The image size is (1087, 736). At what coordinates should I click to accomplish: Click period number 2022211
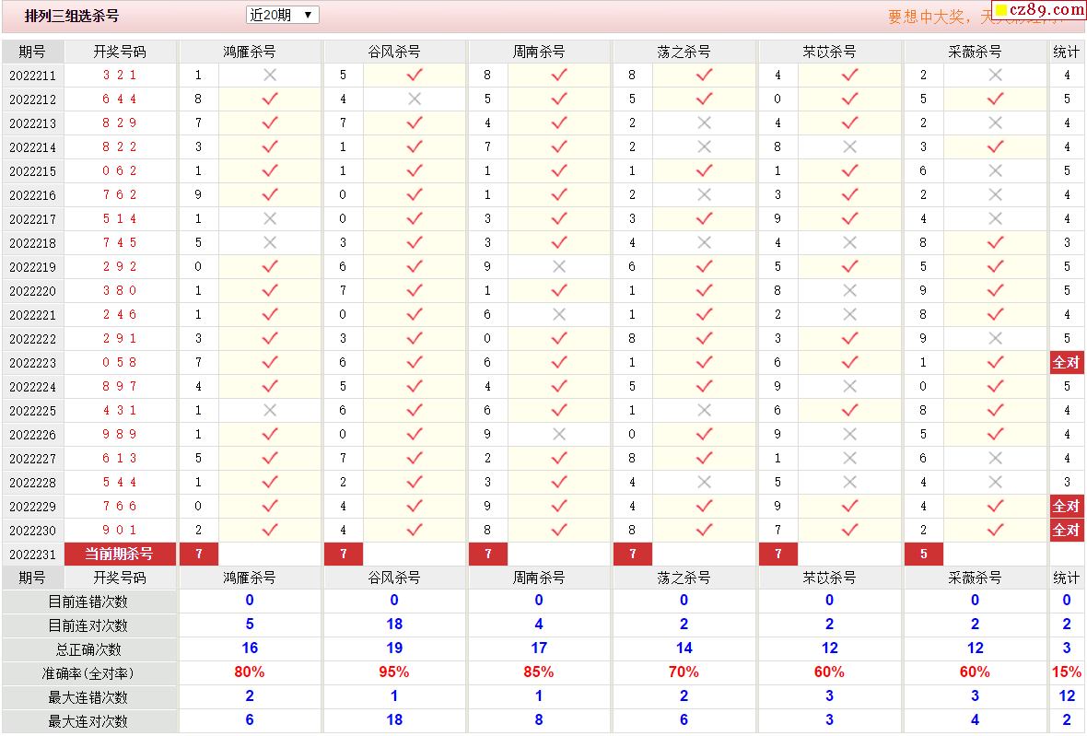32,76
